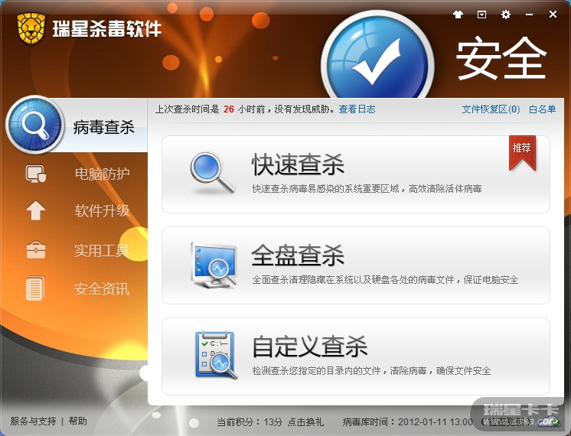Click the 安全资讯 document icon
The width and height of the screenshot is (571, 436).
coord(35,288)
